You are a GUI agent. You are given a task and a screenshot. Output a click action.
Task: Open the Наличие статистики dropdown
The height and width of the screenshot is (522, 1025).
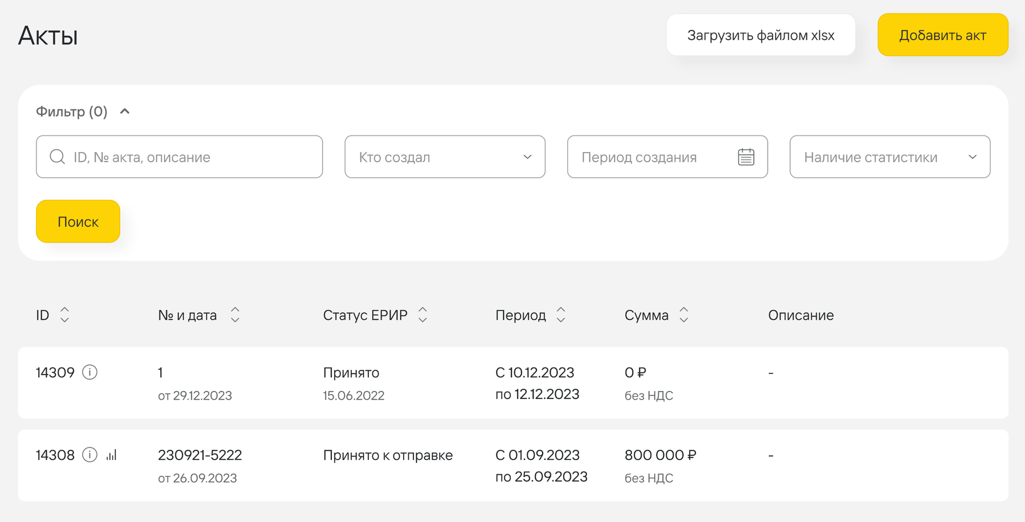point(890,157)
